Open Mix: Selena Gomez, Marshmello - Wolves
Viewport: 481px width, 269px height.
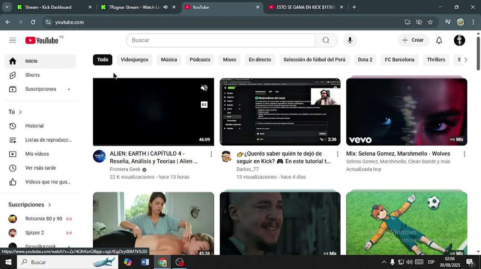point(398,154)
